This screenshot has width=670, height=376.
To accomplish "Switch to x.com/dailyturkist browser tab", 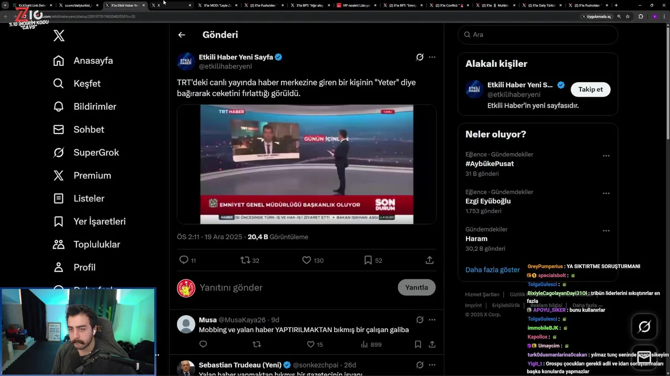I will 77,5.
